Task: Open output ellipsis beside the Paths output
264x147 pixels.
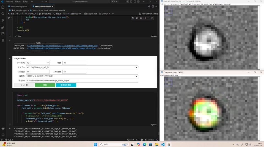Action: [x=9, y=40]
